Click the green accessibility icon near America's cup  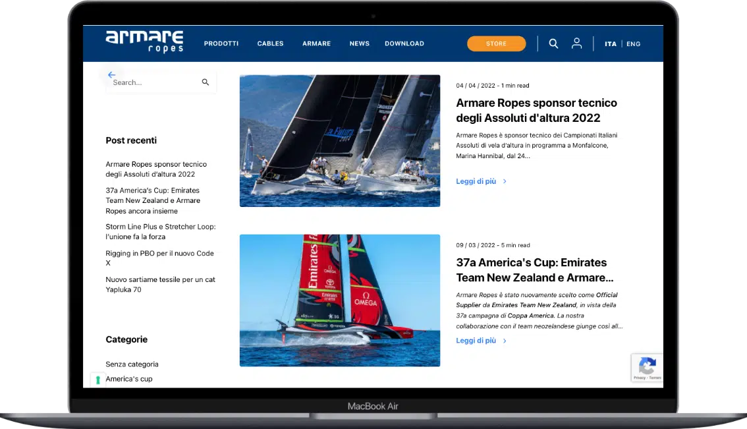coord(97,380)
